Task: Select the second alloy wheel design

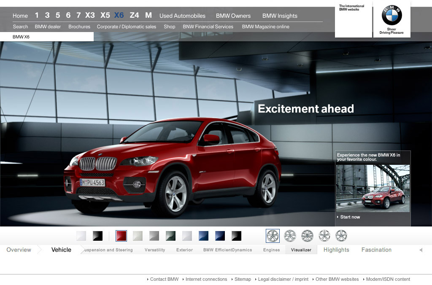Action: [x=290, y=236]
